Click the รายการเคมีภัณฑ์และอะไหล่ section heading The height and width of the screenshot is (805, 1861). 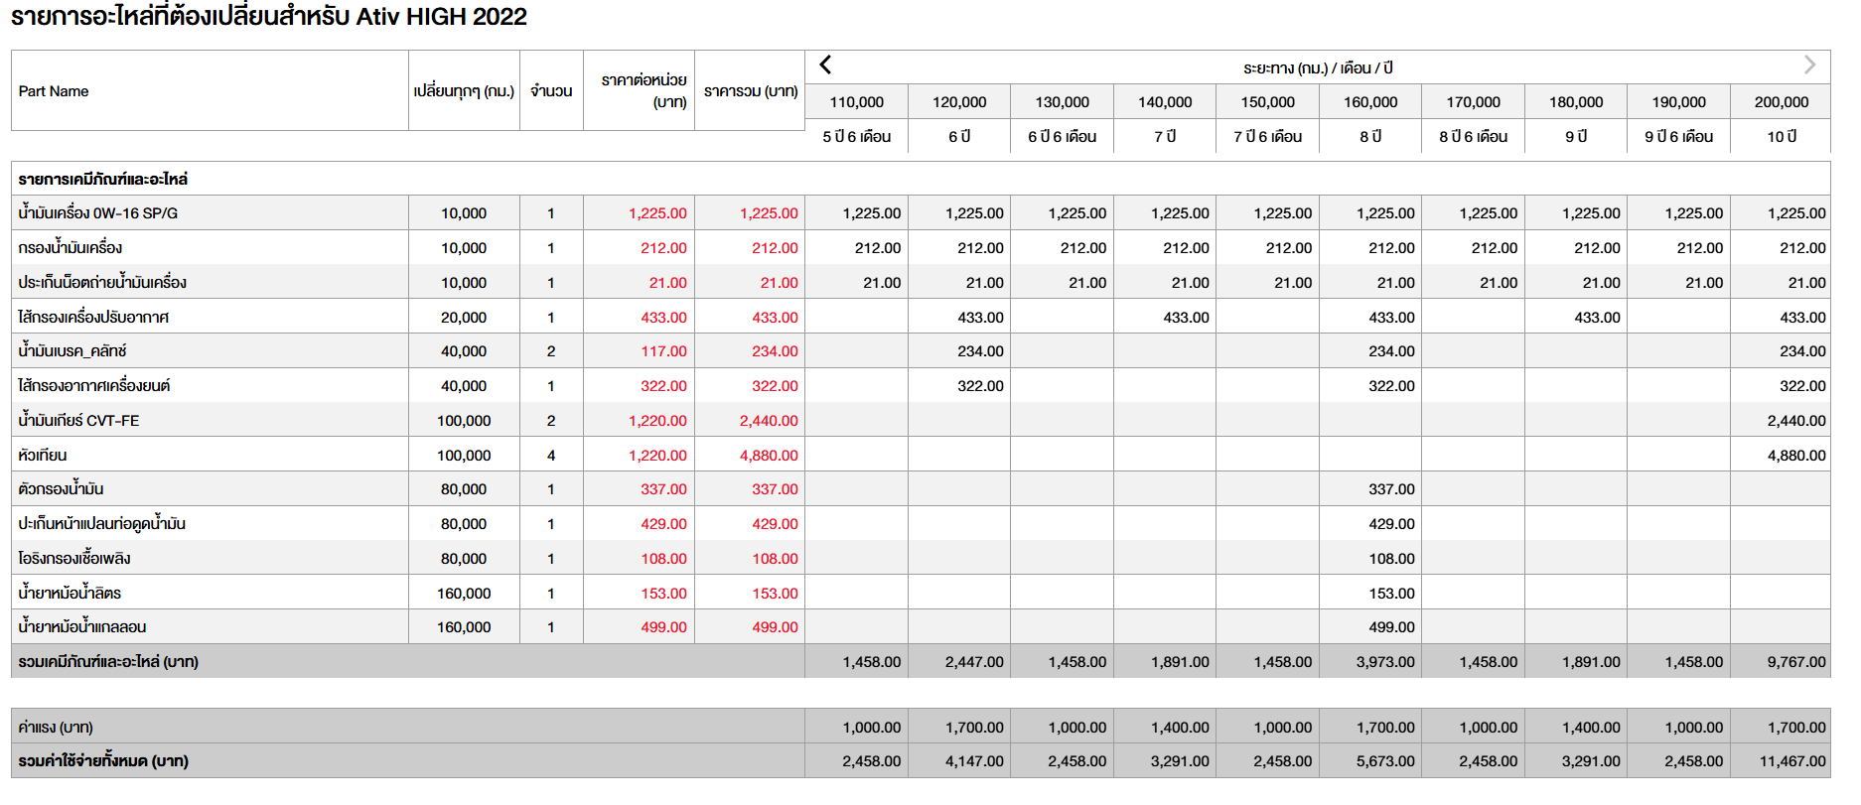103,180
